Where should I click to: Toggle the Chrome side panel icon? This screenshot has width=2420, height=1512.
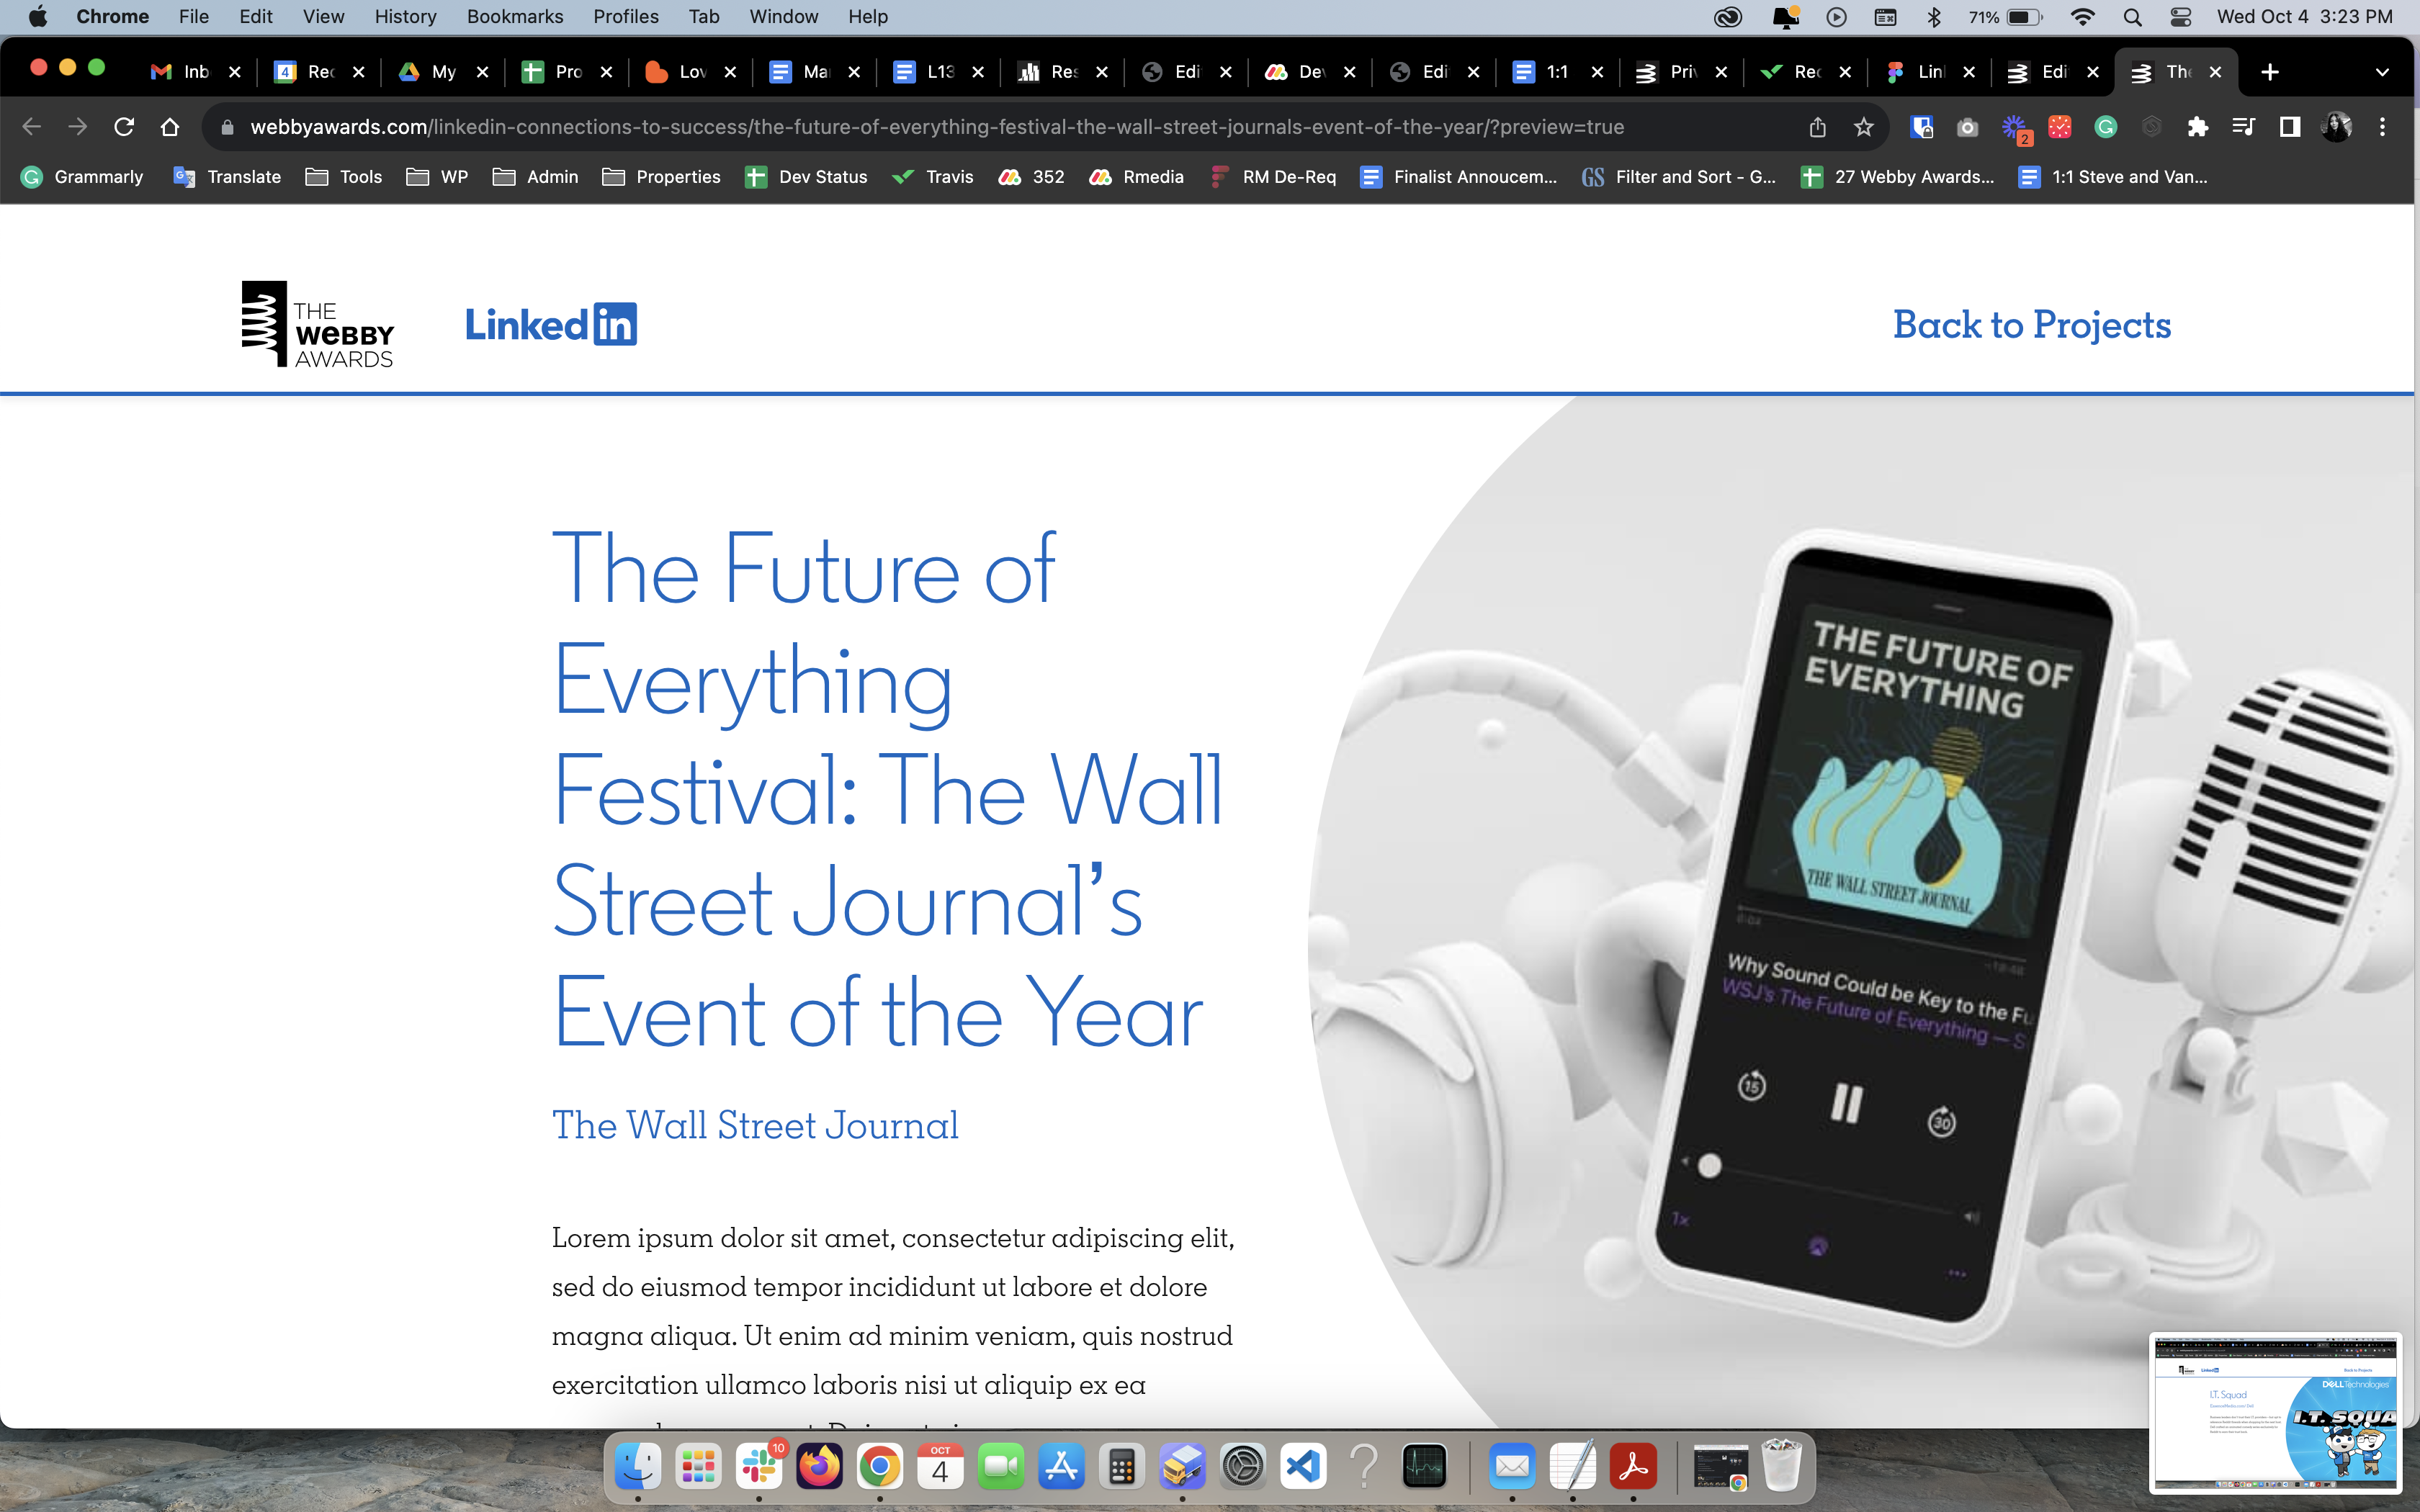click(x=2289, y=127)
